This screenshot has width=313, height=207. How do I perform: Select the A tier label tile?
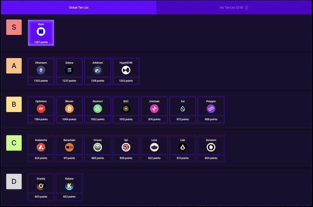[14, 66]
